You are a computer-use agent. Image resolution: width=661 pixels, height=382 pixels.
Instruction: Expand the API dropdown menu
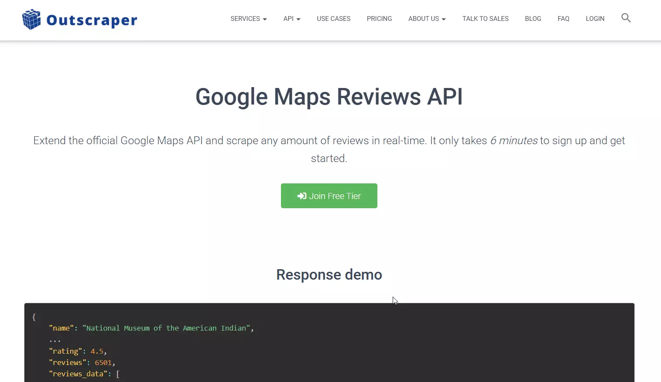click(x=291, y=19)
